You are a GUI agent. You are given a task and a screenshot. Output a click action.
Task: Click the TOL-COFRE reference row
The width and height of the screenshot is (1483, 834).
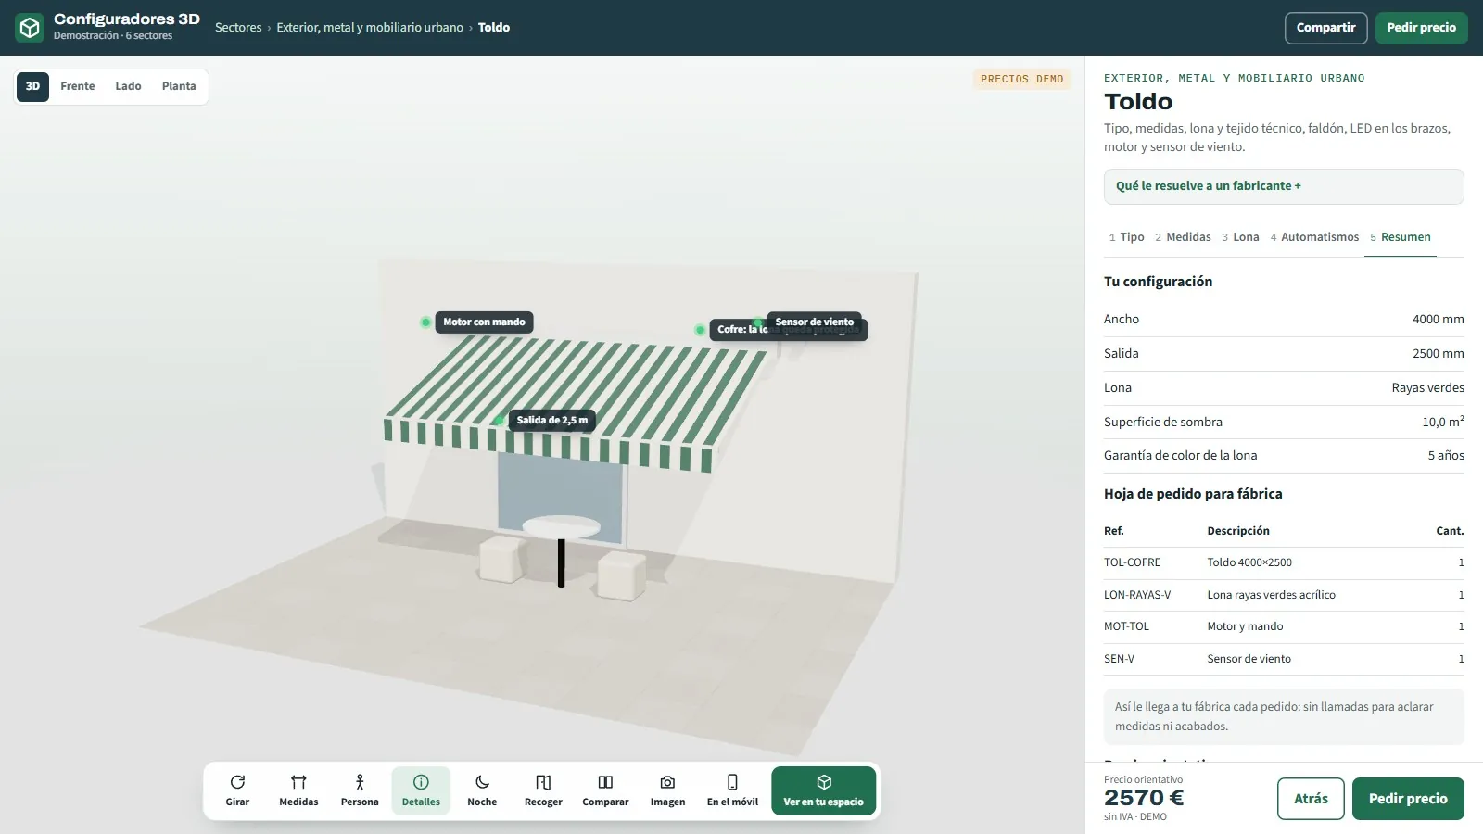click(x=1284, y=562)
